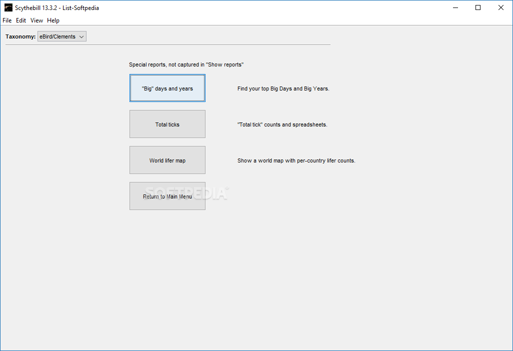Minimize the Scythebill window

coord(455,8)
